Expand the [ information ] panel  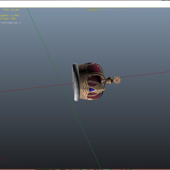10,23
